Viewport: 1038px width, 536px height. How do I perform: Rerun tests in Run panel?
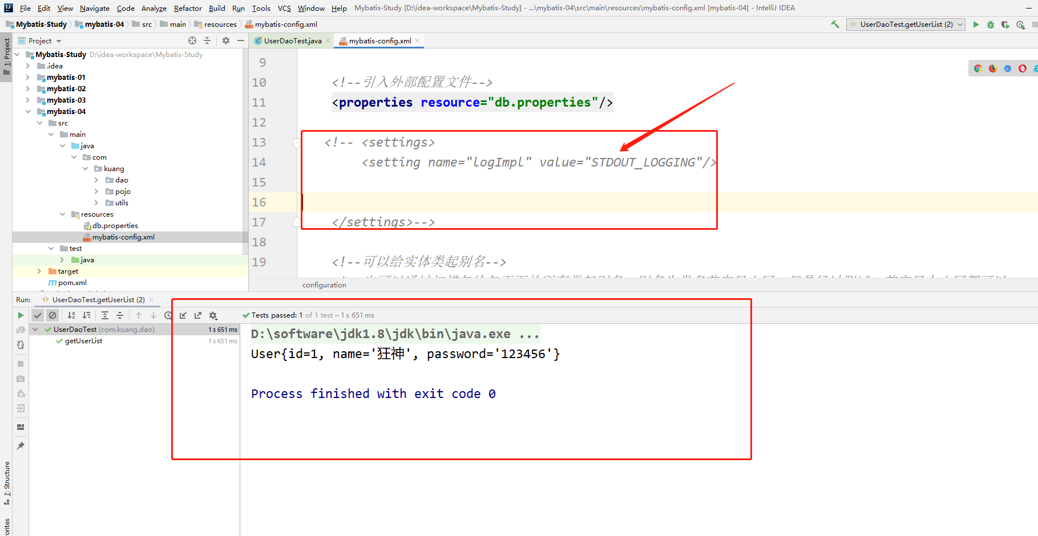coord(21,315)
